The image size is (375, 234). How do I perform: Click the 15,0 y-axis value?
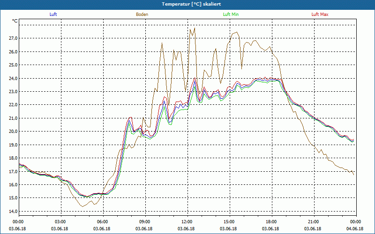click(x=13, y=198)
